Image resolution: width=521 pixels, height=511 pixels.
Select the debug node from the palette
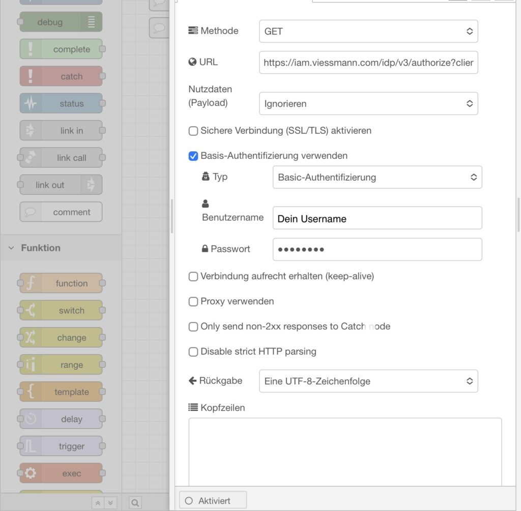[61, 22]
